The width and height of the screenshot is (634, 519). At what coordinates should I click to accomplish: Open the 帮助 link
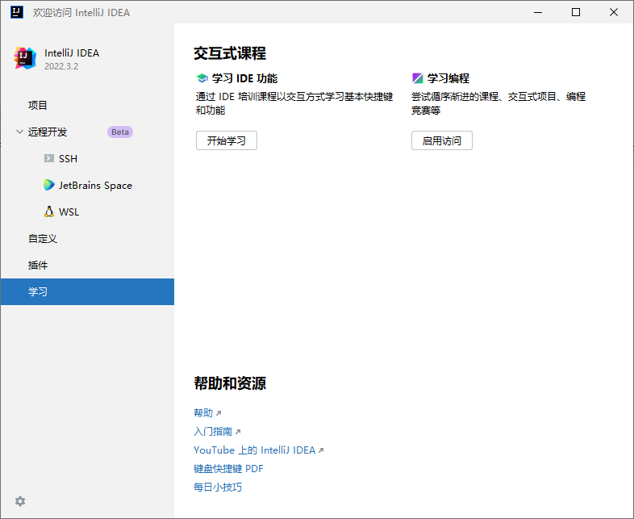(203, 413)
